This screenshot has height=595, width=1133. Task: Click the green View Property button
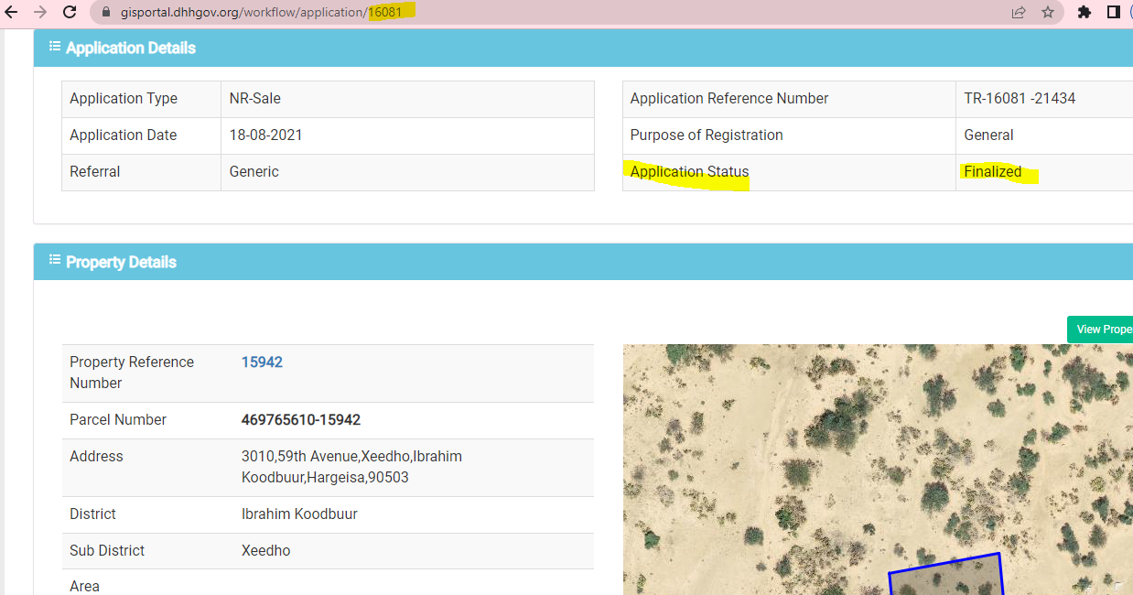click(x=1100, y=330)
